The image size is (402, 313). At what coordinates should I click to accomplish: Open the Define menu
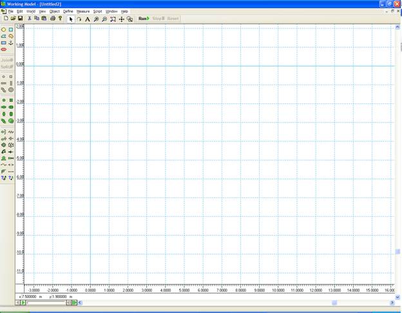(x=68, y=12)
